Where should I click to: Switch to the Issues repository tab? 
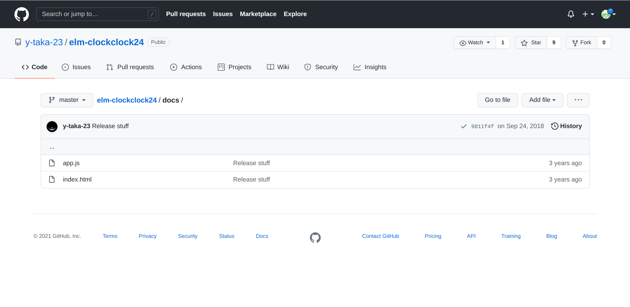pos(76,67)
